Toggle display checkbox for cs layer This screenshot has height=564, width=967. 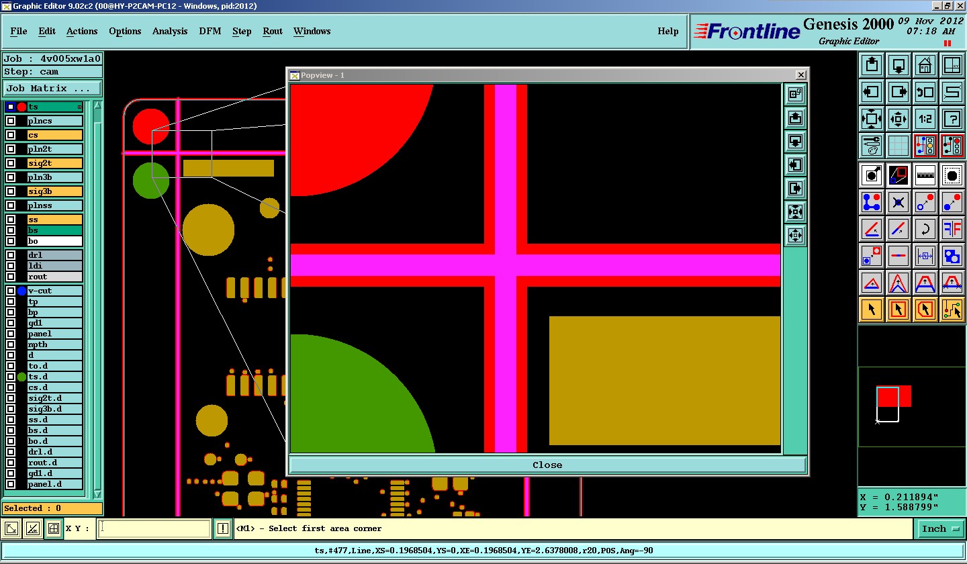pyautogui.click(x=11, y=135)
